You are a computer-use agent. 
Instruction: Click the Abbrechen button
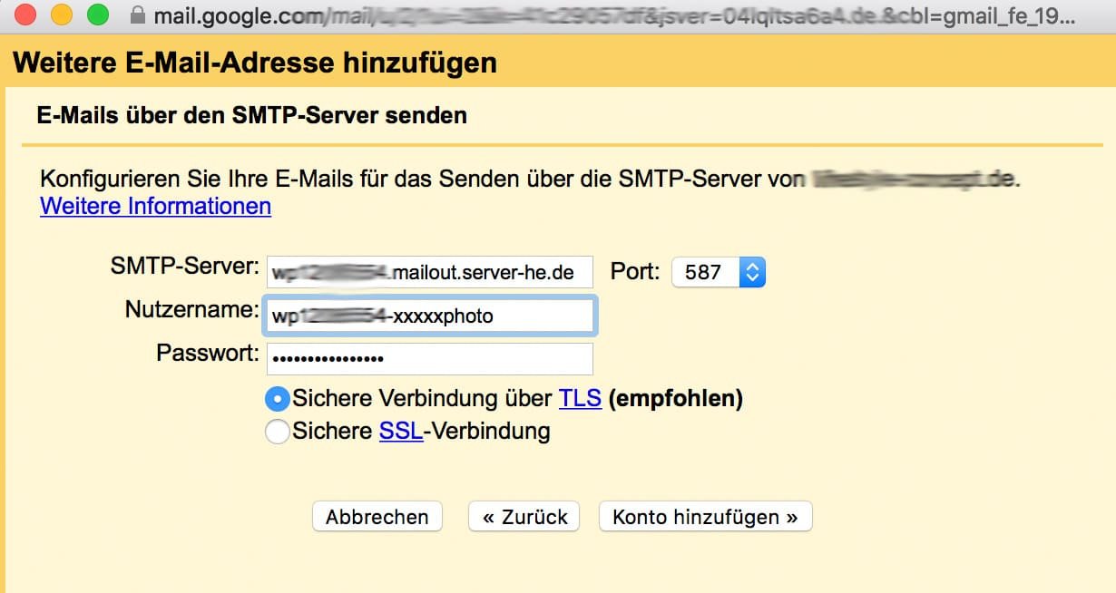(x=377, y=517)
